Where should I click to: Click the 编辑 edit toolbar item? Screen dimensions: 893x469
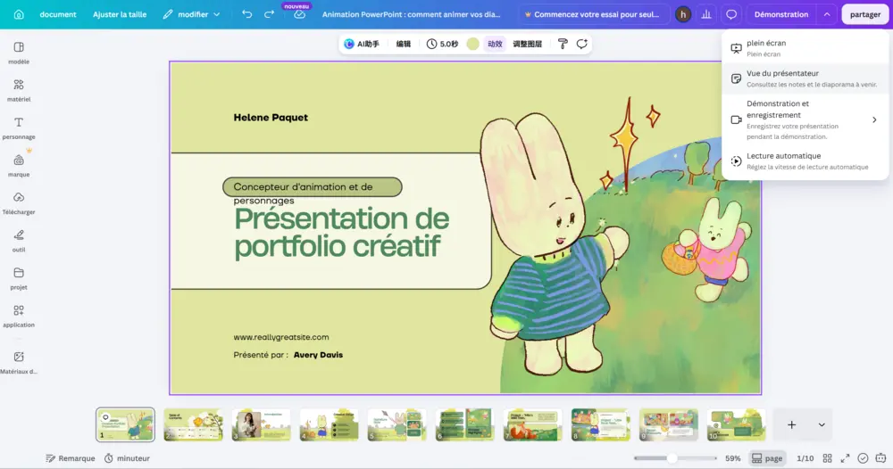pyautogui.click(x=404, y=44)
